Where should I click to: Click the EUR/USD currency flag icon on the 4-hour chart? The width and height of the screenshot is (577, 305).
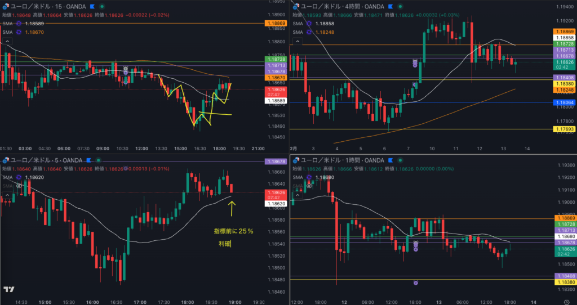pyautogui.click(x=295, y=6)
